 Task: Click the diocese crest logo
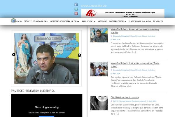[13, 21]
